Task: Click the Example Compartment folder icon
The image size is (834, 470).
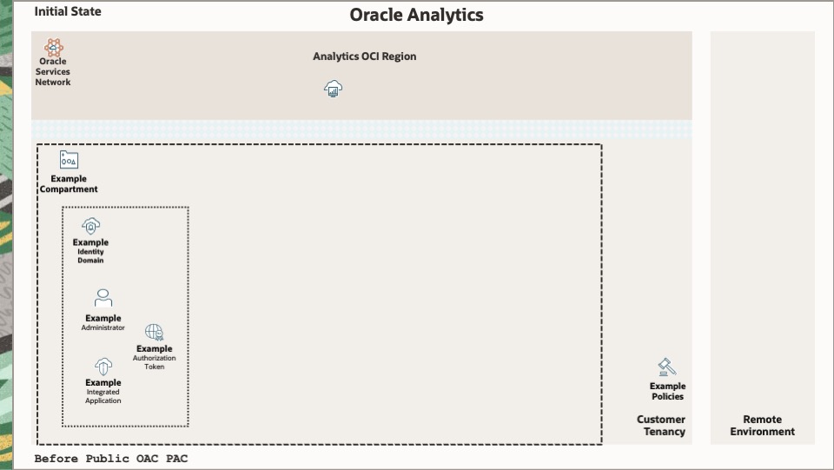Action: tap(69, 160)
